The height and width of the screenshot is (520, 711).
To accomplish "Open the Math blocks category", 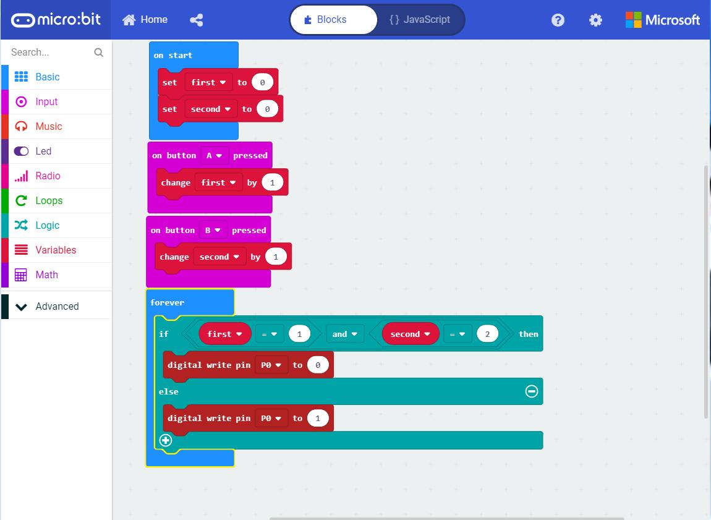I will [x=46, y=275].
